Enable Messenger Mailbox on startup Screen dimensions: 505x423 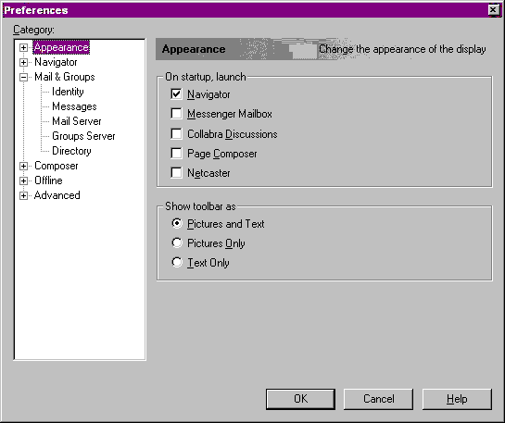coord(176,114)
